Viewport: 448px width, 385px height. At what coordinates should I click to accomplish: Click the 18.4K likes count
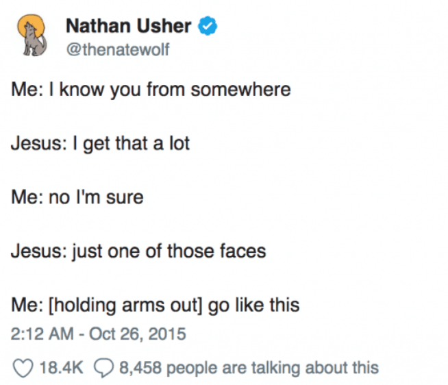click(62, 367)
